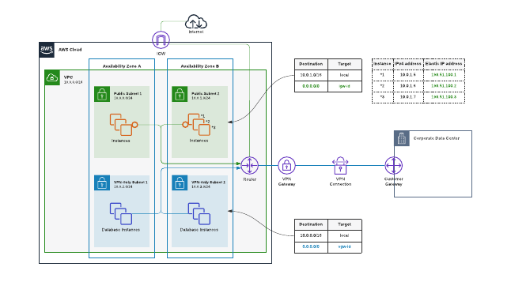The width and height of the screenshot is (511, 297).
Task: Select the VPN Connection icon
Action: point(340,166)
